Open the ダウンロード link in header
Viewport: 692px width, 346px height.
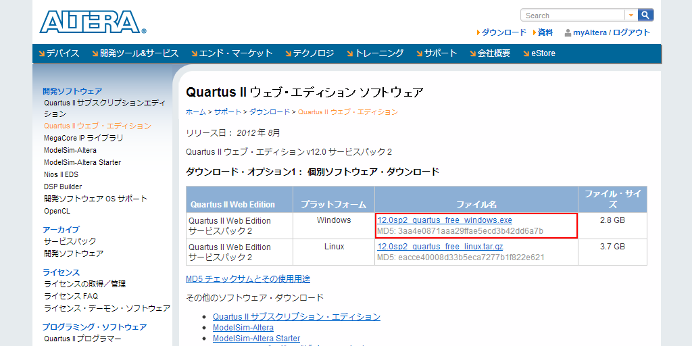504,32
